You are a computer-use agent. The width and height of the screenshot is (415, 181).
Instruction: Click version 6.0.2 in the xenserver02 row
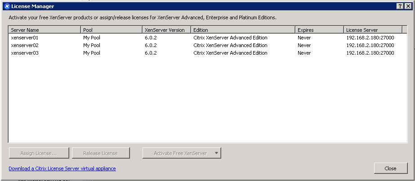tap(151, 45)
